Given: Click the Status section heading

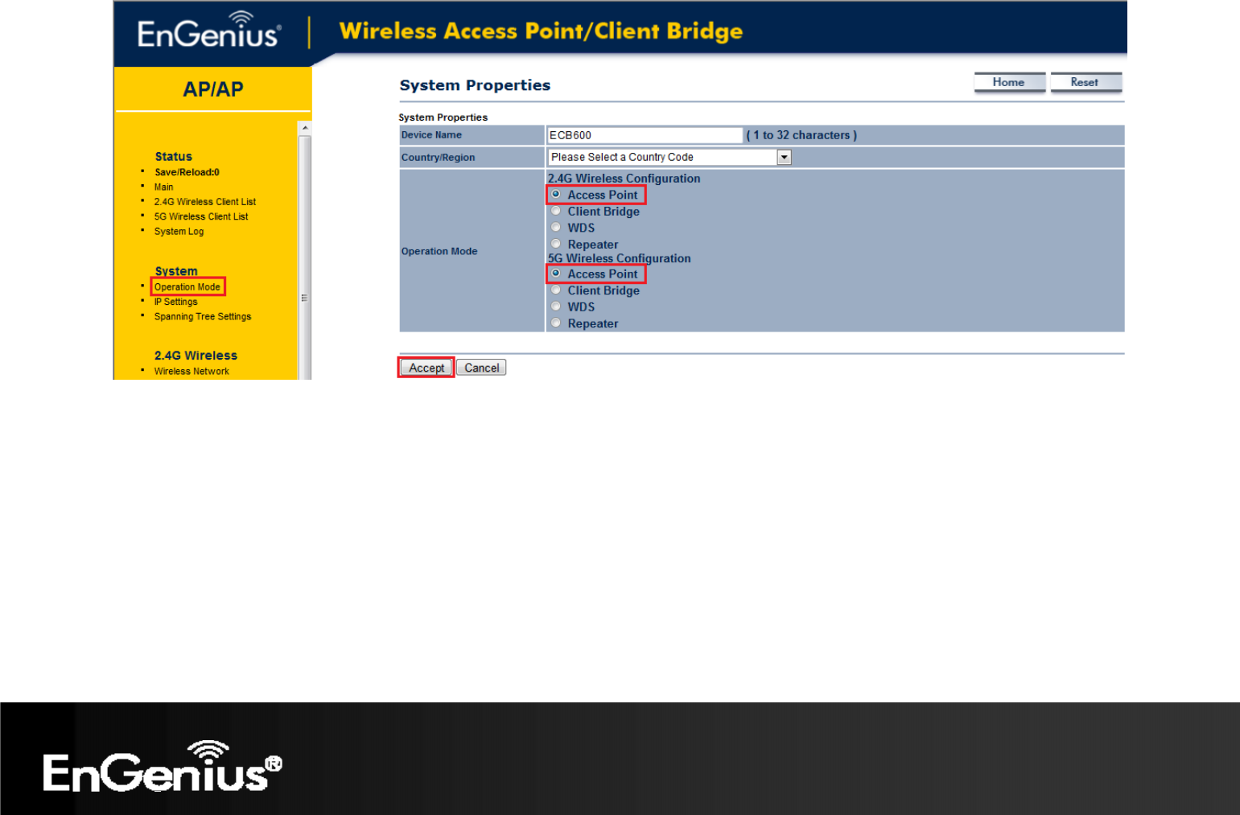Looking at the screenshot, I should pyautogui.click(x=174, y=157).
